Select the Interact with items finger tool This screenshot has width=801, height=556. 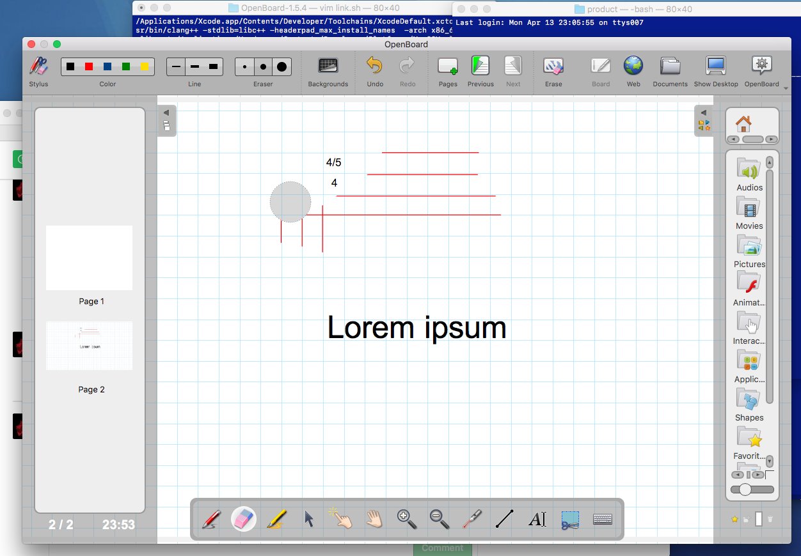342,519
